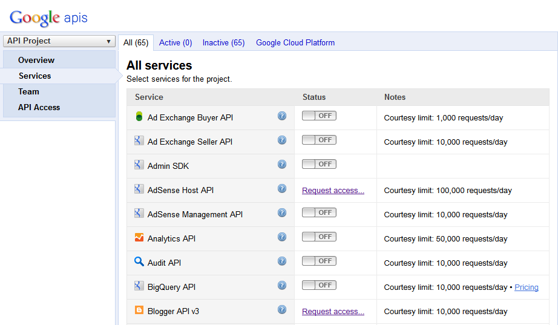The image size is (558, 325).
Task: Turn on Ad Exchange Seller API switch
Action: coord(319,140)
